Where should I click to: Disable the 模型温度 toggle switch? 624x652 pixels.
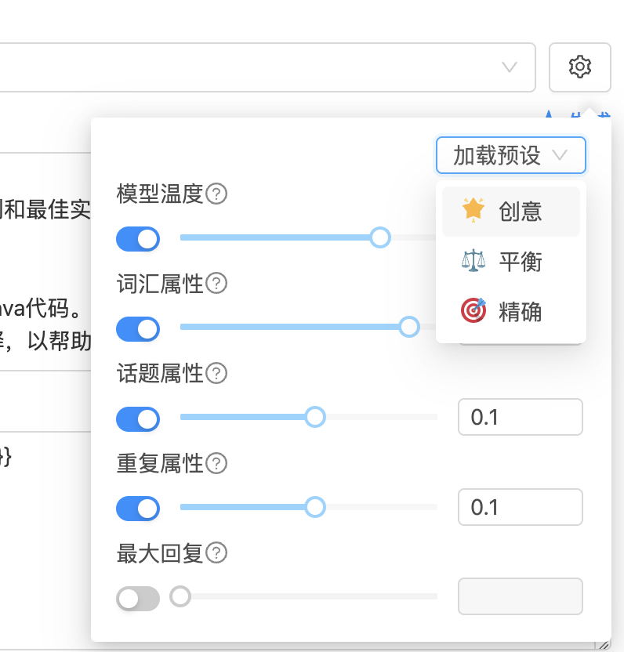click(x=138, y=239)
